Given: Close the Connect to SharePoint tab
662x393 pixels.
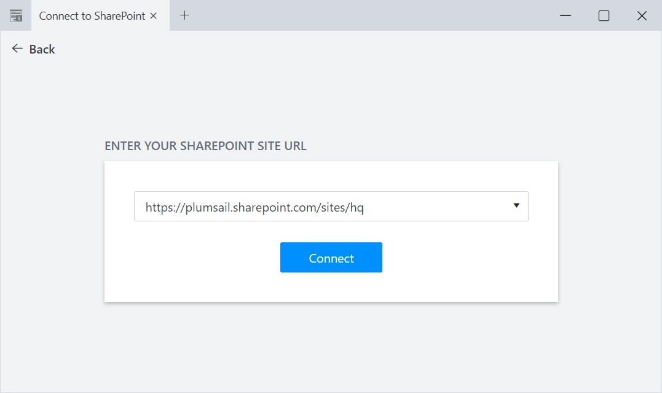Looking at the screenshot, I should coord(154,15).
